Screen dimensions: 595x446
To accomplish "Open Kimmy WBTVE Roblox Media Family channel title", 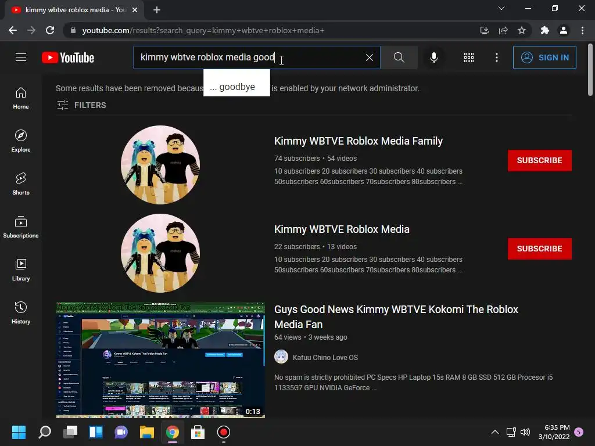I will coord(358,141).
